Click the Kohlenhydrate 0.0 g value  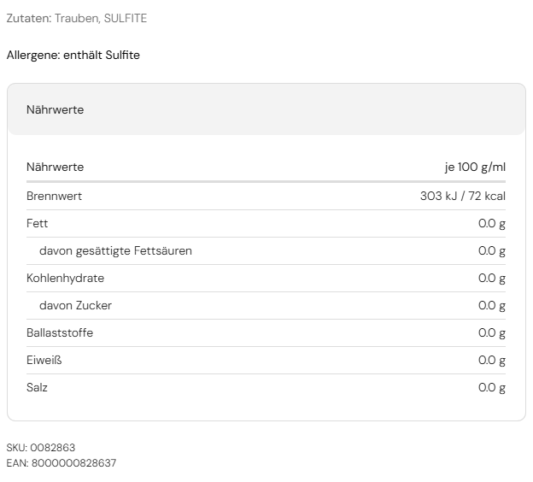click(492, 278)
